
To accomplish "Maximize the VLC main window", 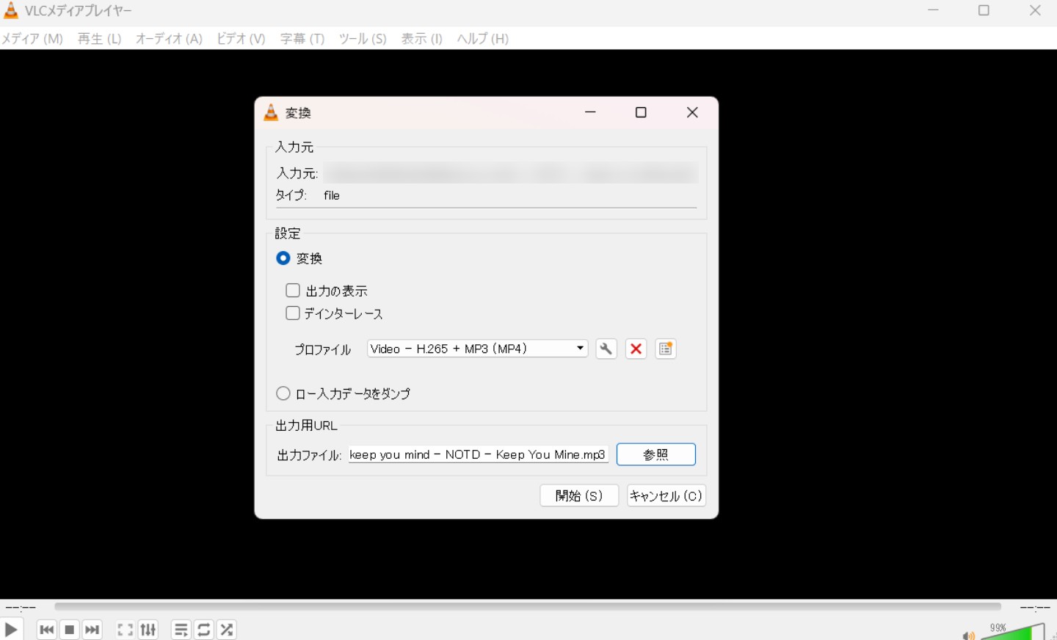I will pyautogui.click(x=984, y=10).
